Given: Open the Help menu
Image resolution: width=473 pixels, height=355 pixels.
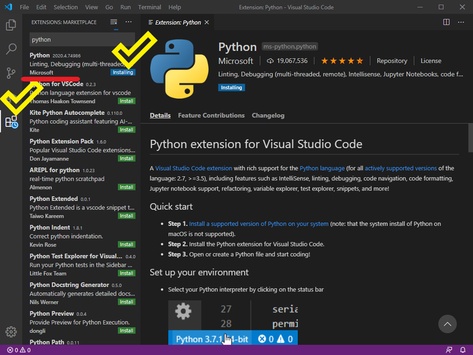Looking at the screenshot, I should coord(174,7).
